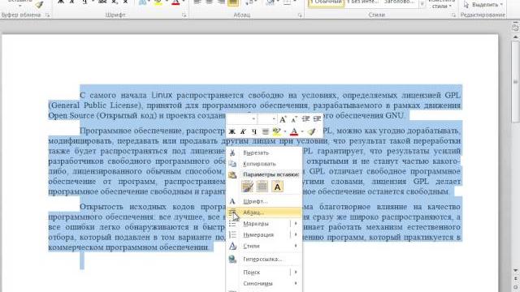
Task: Open the font color dropdown arrow in mini toolbar
Action: tap(302, 131)
